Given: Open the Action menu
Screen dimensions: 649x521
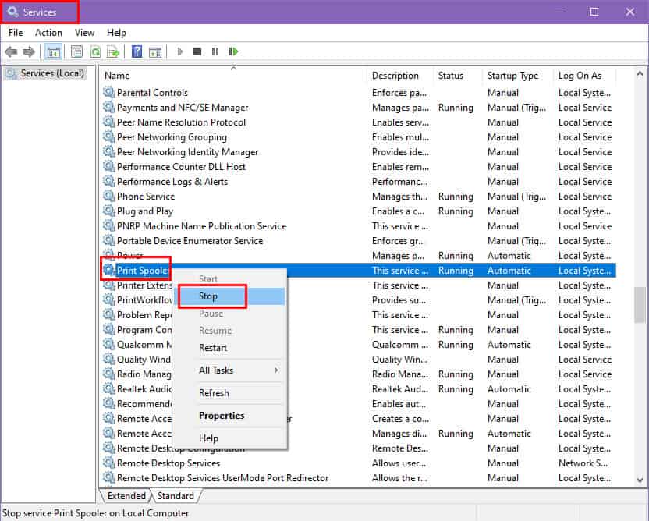Looking at the screenshot, I should point(48,33).
